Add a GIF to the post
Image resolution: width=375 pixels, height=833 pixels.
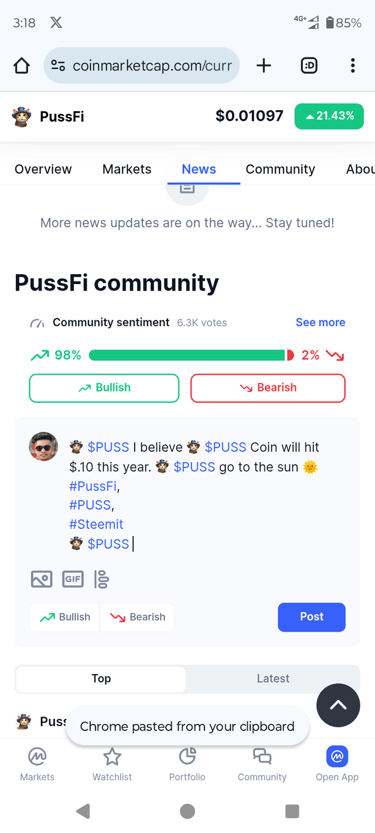73,579
